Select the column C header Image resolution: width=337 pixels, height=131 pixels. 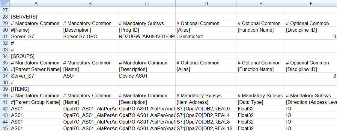click(147, 4)
